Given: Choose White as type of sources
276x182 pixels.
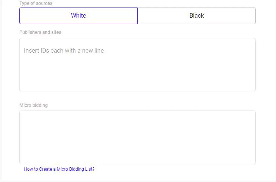Looking at the screenshot, I should click(x=78, y=16).
